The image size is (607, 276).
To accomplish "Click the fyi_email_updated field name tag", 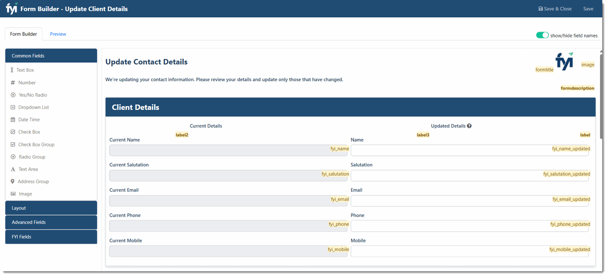I will click(x=571, y=199).
